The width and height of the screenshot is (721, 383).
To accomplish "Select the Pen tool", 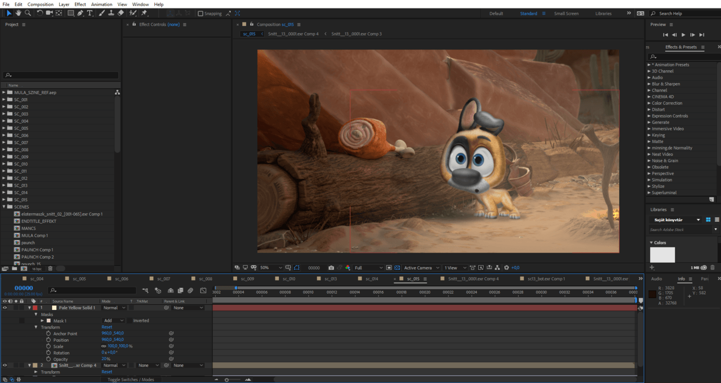I will click(81, 13).
